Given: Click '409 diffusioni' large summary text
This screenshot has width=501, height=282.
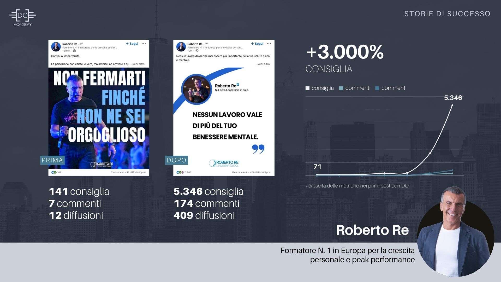Looking at the screenshot, I should coord(204,215).
